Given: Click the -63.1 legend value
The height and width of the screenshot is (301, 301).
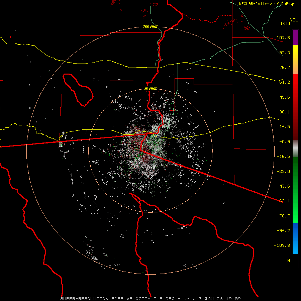Looking at the screenshot, I should click(283, 201).
